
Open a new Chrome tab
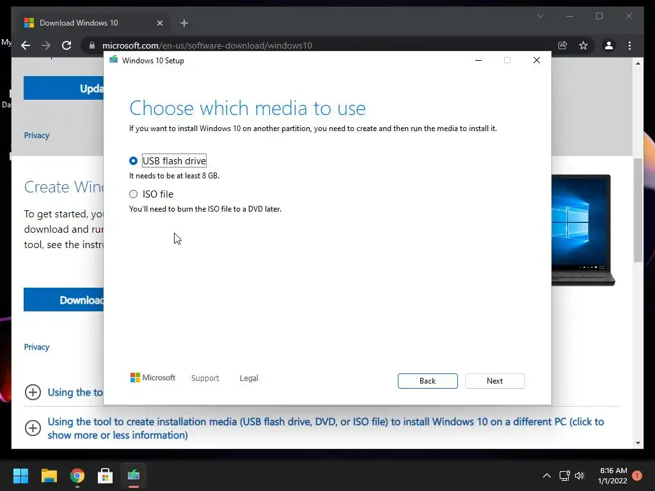click(184, 23)
